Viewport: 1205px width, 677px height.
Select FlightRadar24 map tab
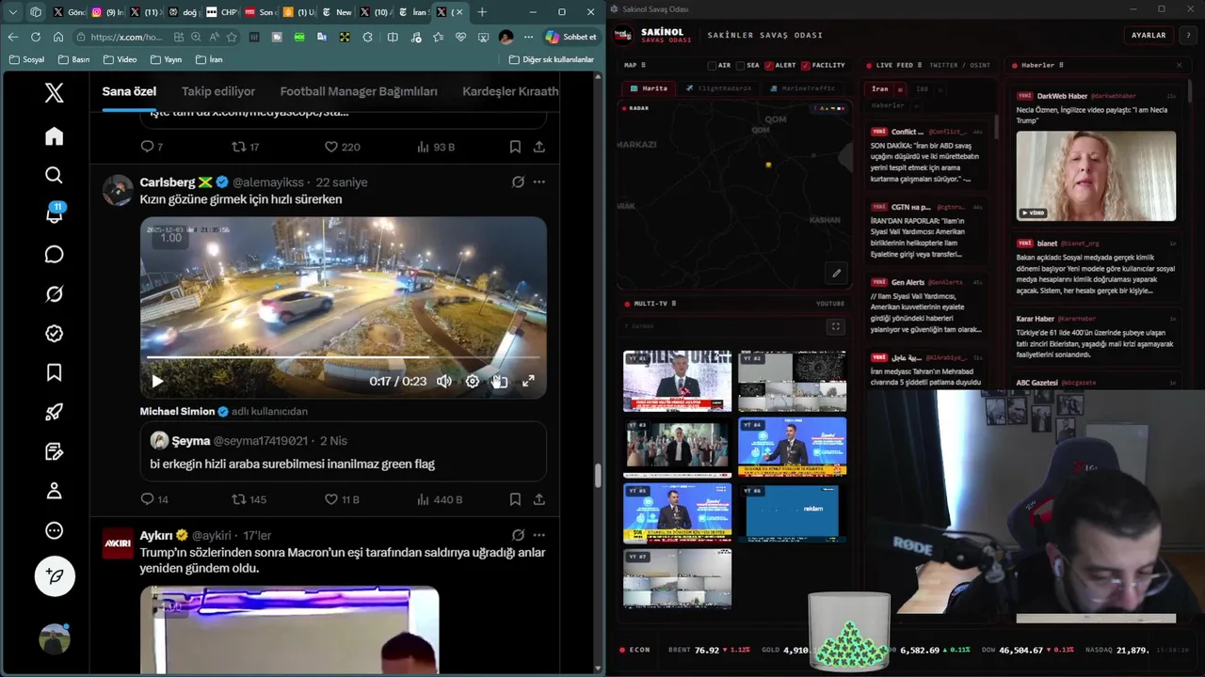(x=717, y=88)
